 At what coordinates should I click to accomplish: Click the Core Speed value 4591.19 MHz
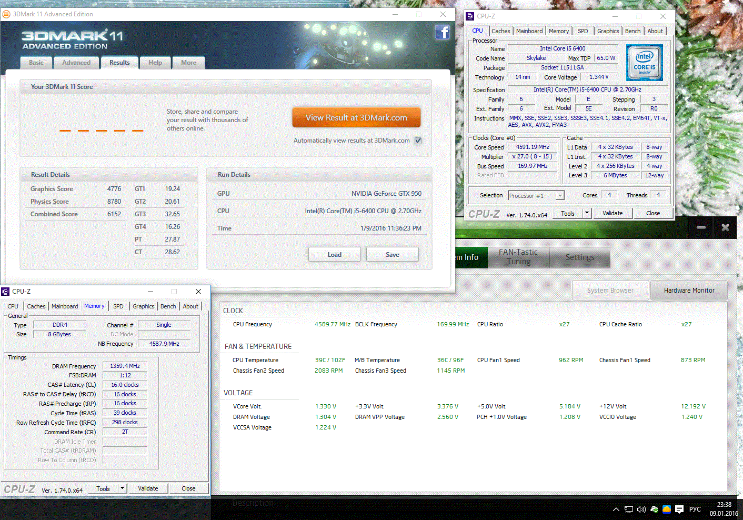click(533, 147)
